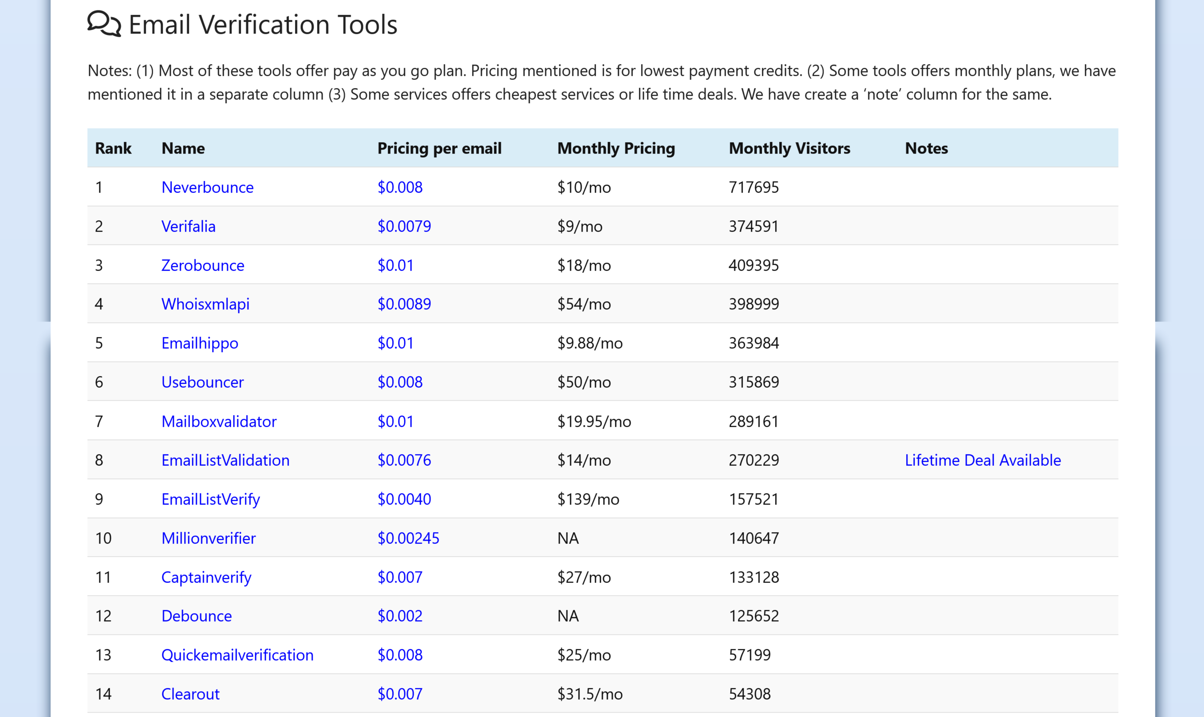Click the Lifetime Deal Available note link
The height and width of the screenshot is (717, 1204).
(983, 460)
